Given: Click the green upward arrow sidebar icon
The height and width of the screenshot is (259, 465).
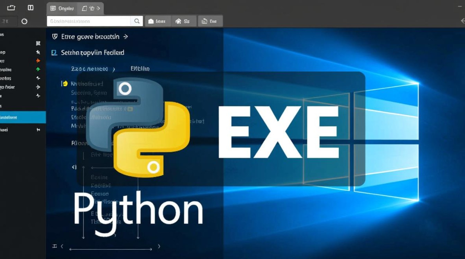Looking at the screenshot, I should pos(38,69).
